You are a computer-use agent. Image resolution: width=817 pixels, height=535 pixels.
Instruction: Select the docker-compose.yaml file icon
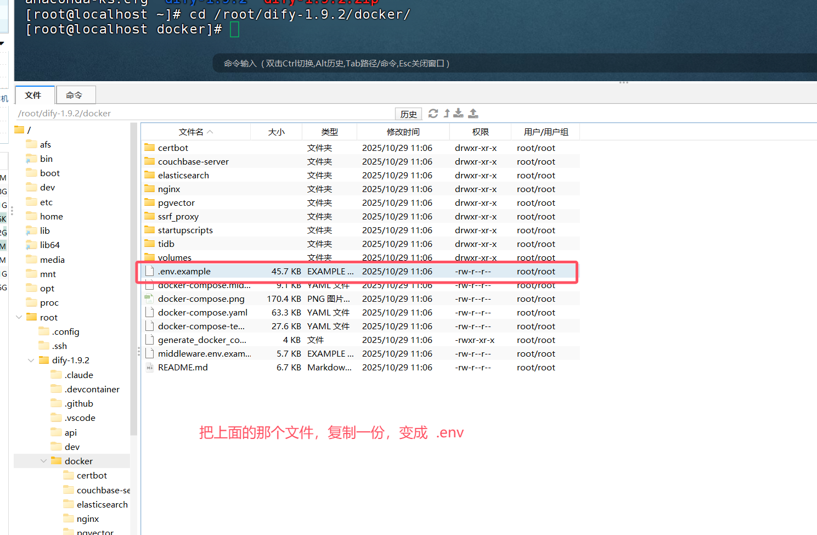pos(149,313)
